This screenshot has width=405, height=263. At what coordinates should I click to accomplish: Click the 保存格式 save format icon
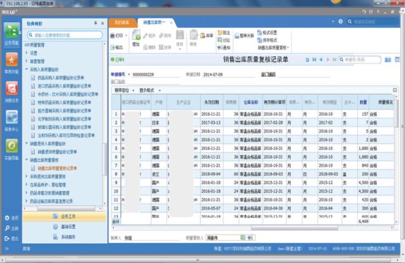tap(259, 40)
